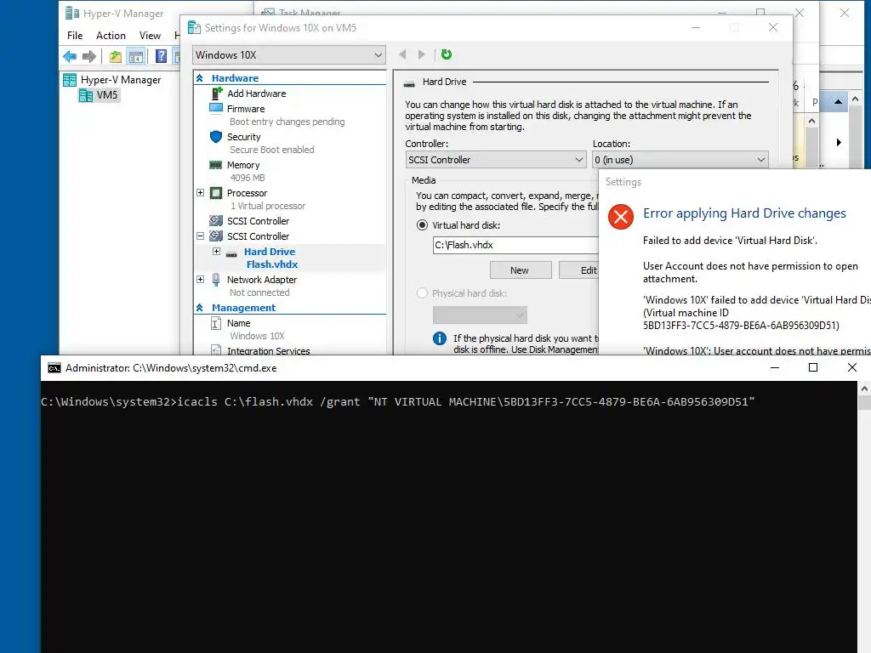Click the previous arrow in Settings navigation

[x=402, y=54]
